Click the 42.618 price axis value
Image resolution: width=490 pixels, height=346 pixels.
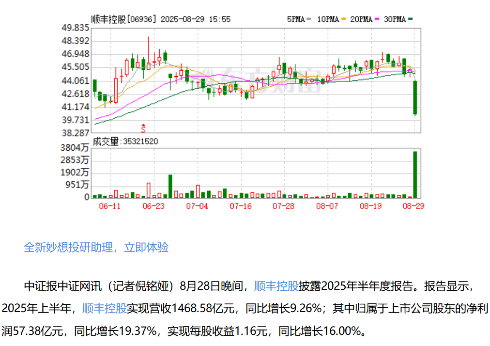[x=76, y=94]
